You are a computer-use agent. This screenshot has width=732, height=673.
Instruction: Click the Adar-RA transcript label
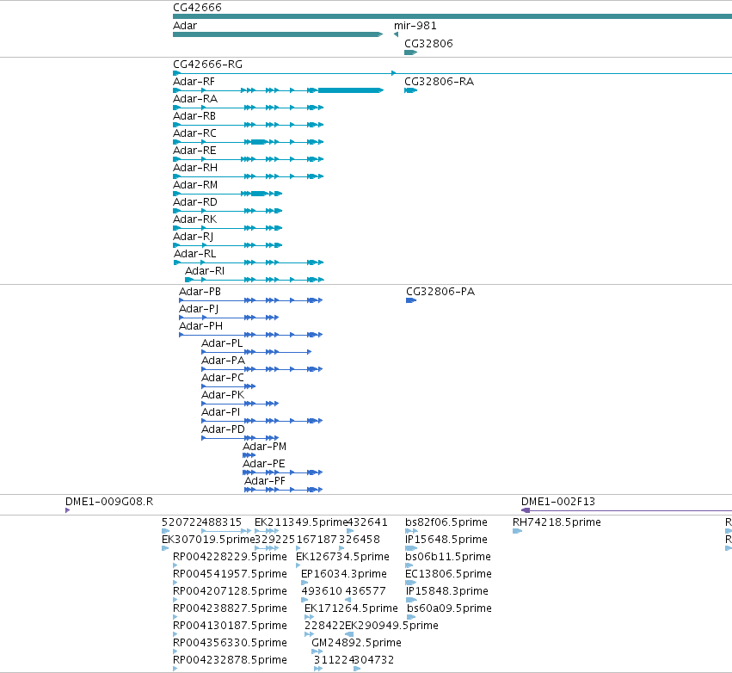pos(195,99)
